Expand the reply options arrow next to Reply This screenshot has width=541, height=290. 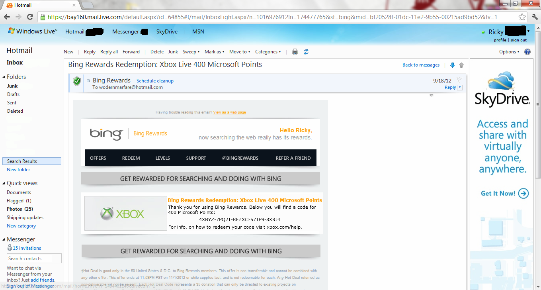point(460,87)
